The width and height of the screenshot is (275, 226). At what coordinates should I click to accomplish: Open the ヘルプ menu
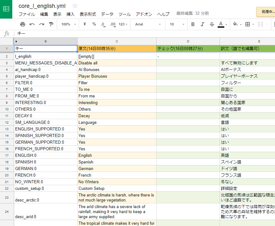163,14
